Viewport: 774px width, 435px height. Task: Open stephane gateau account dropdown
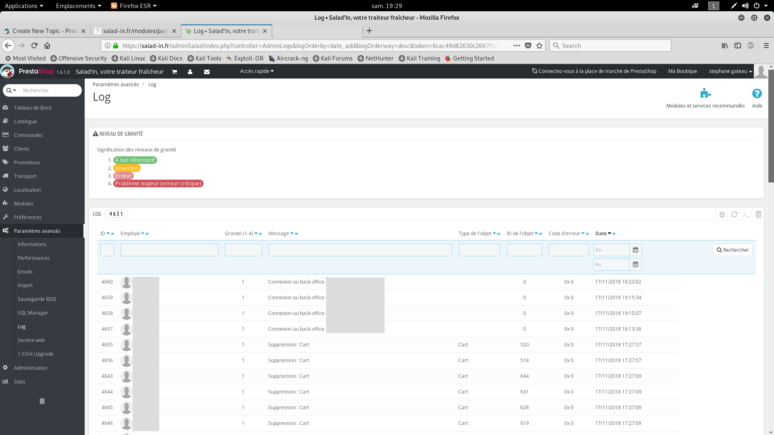[x=730, y=71]
